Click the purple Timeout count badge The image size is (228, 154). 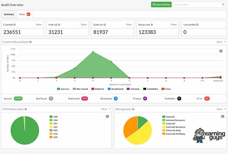(145, 99)
